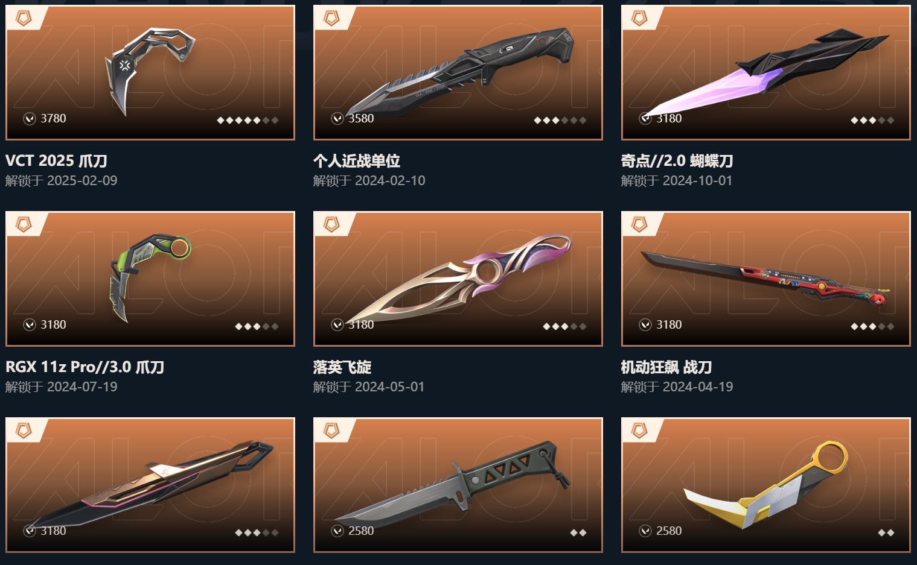The image size is (917, 565).
Task: Open the 机动狂飙 战刀 sword card
Action: pos(766,279)
